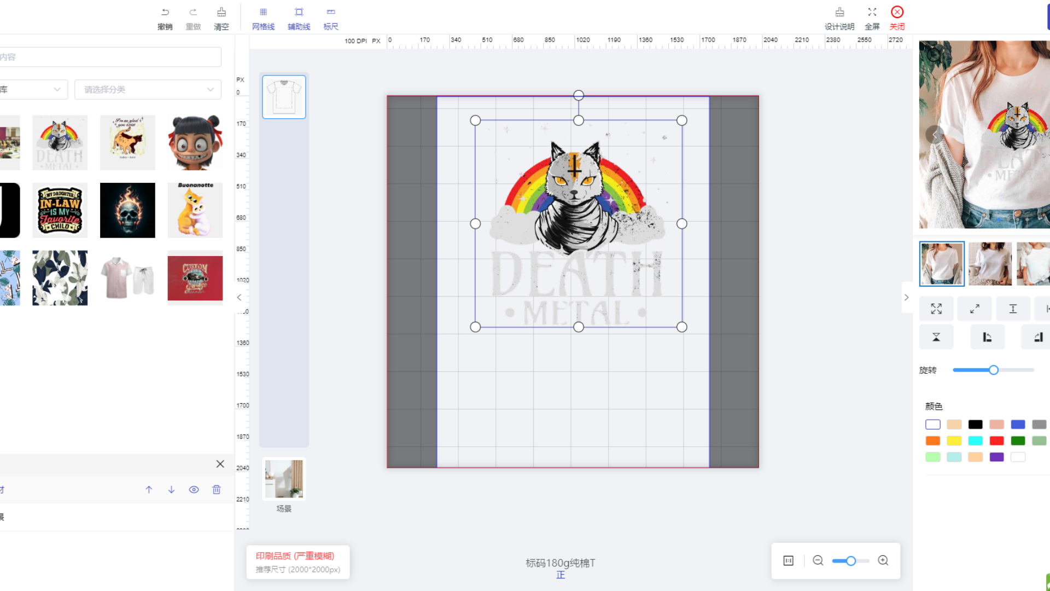Click the zoom out magnifier icon

point(818,560)
